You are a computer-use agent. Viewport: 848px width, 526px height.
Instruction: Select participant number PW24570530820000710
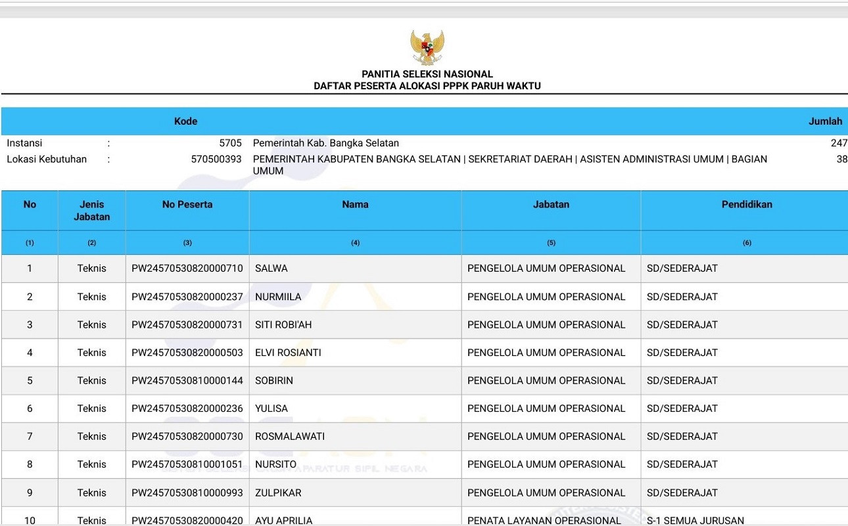point(187,269)
